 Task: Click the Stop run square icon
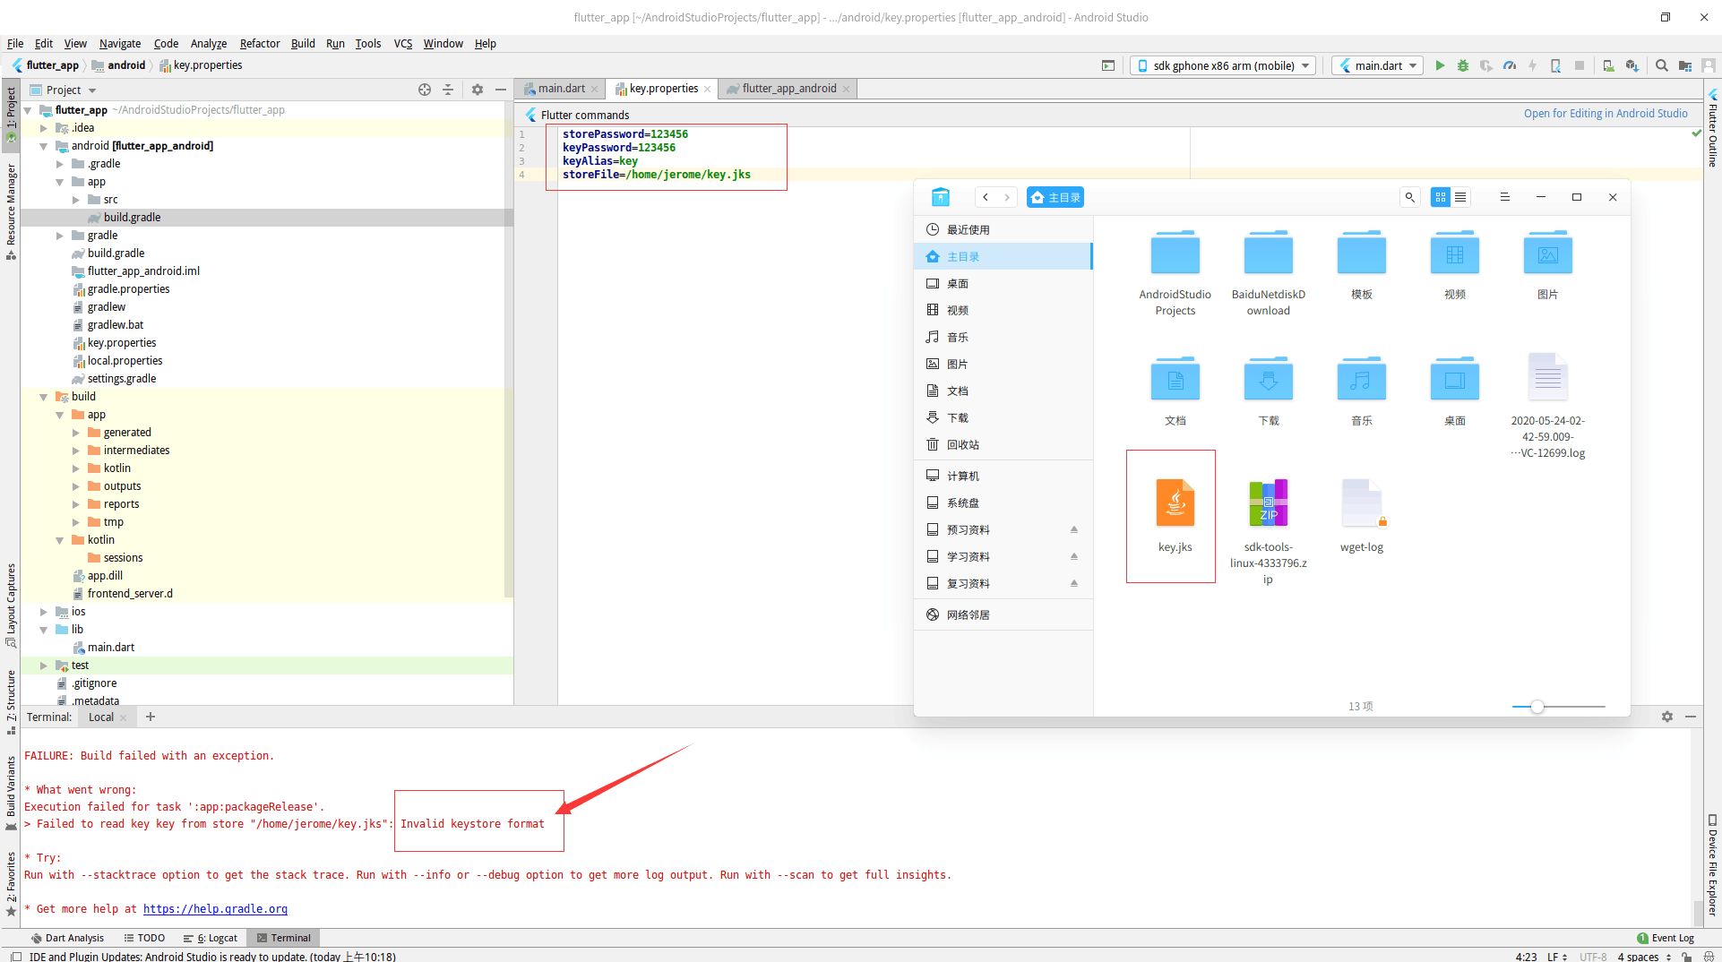[x=1580, y=65]
